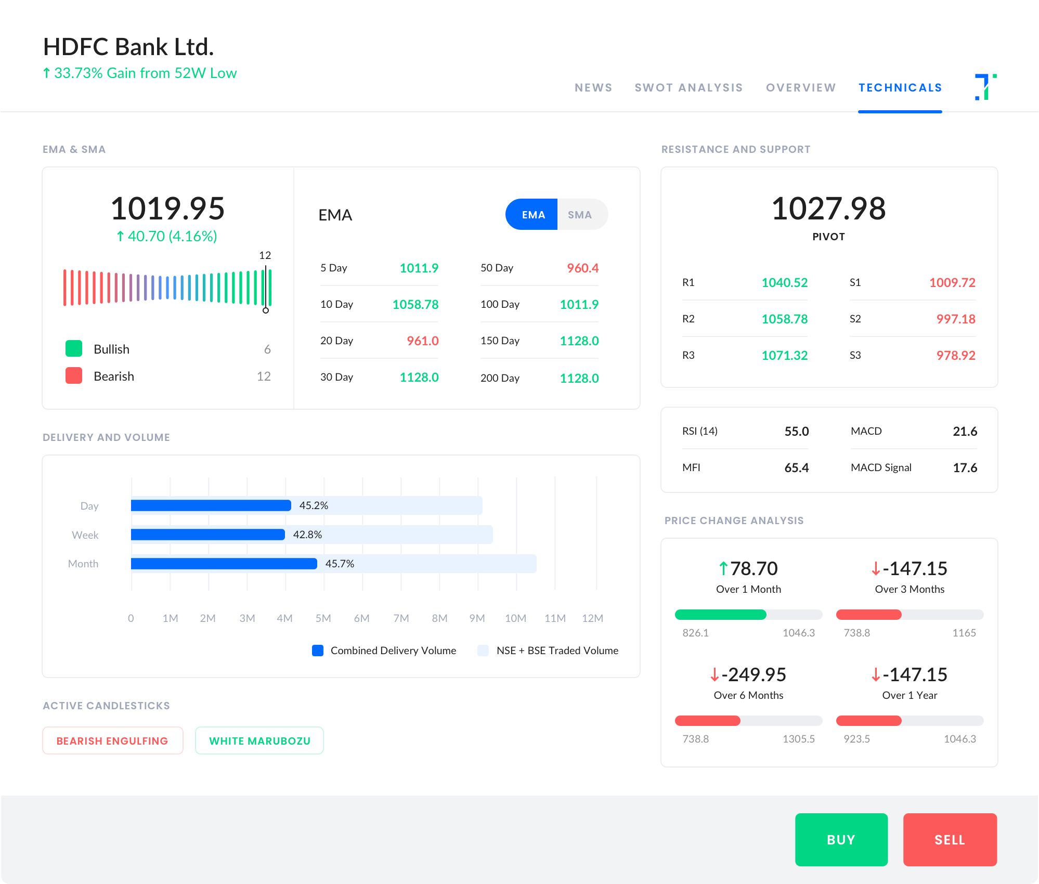This screenshot has height=884, width=1039.
Task: Click the MACD Signal value 17.6
Action: (965, 467)
